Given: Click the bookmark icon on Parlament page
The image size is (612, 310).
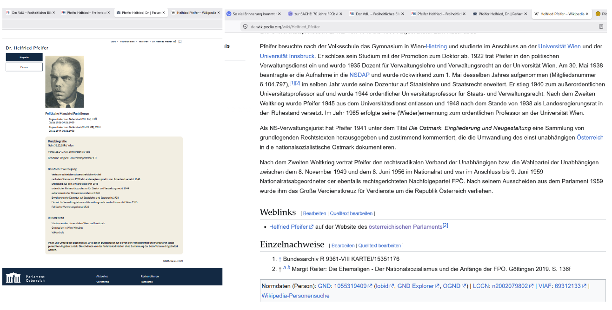Looking at the screenshot, I should (x=180, y=42).
